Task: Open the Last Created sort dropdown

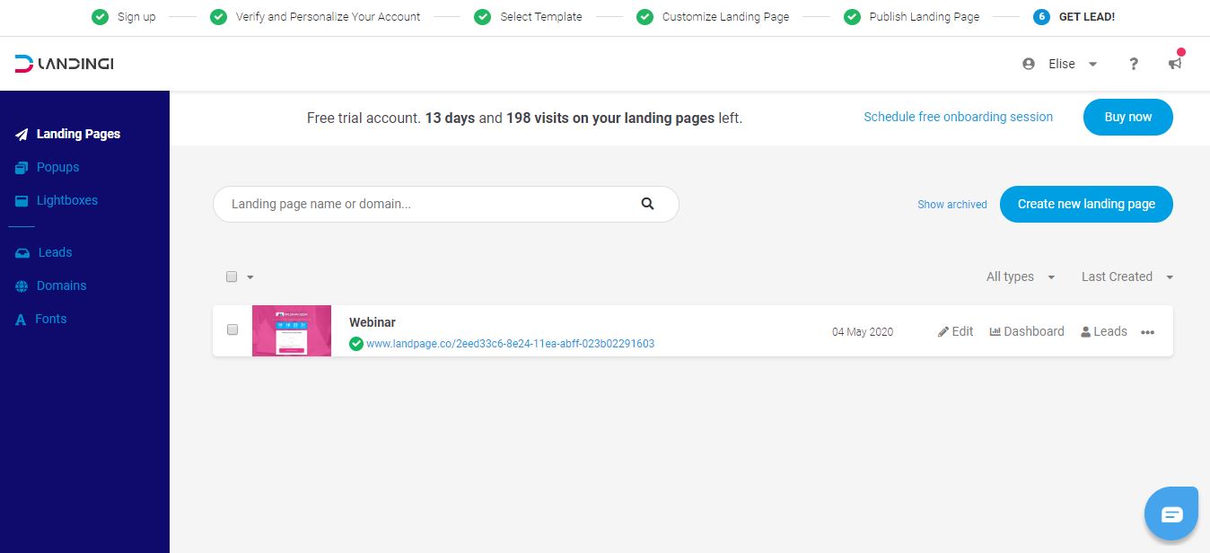Action: (1127, 276)
